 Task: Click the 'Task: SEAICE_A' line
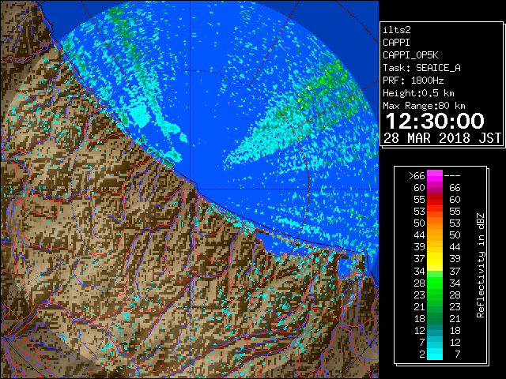(x=421, y=68)
